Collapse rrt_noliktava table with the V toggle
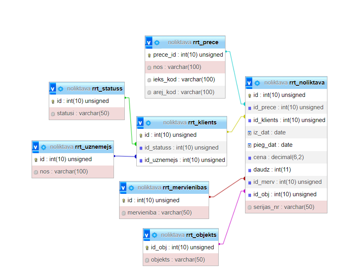The width and height of the screenshot is (361, 274). [x=249, y=83]
